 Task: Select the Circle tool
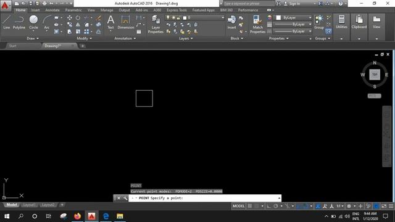coord(33,22)
